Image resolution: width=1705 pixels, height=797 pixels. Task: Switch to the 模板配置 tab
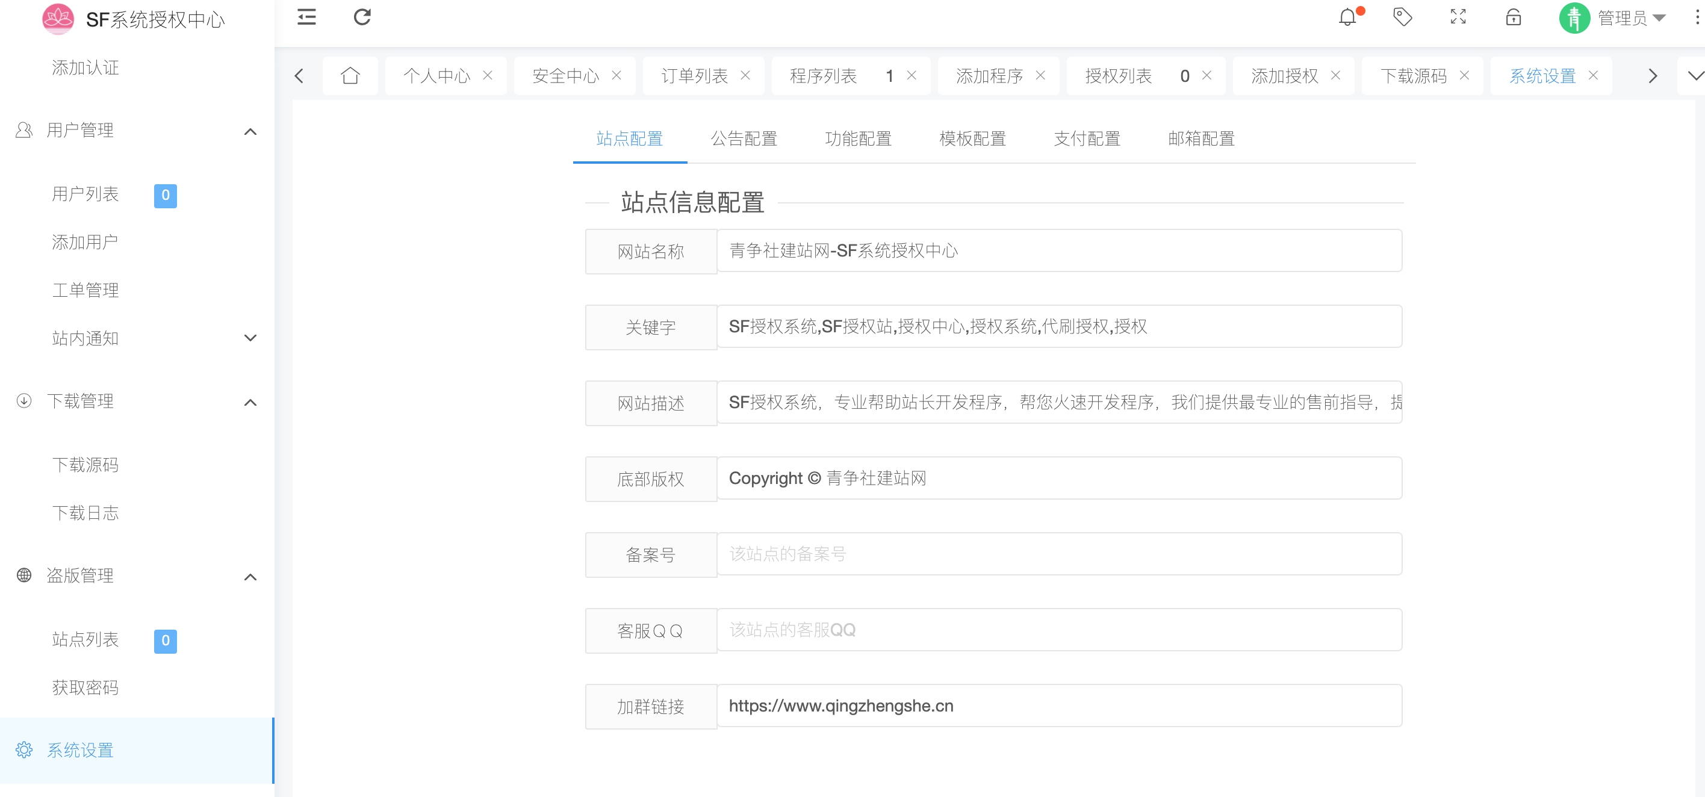(972, 138)
